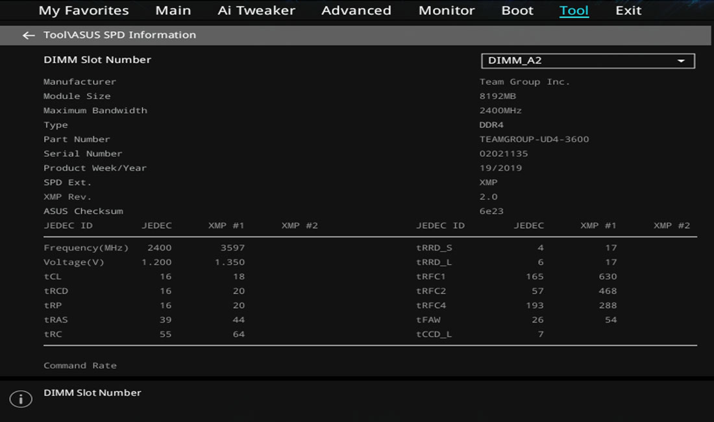This screenshot has height=422, width=714.
Task: Click the Part Number label
Action: pos(77,140)
